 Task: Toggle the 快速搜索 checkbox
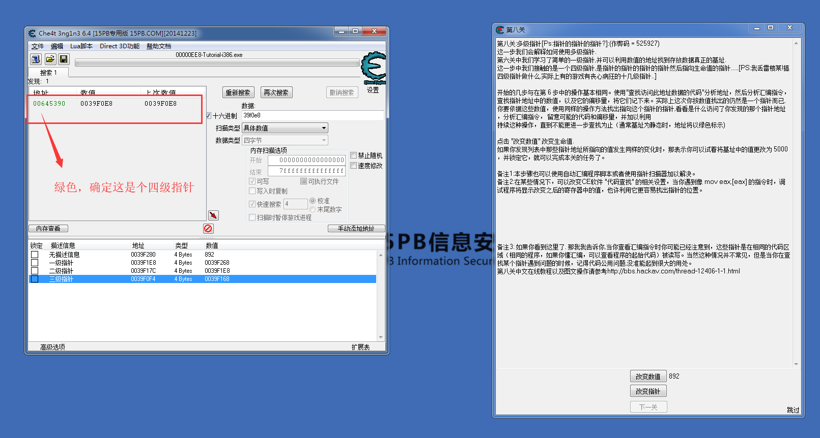(x=252, y=204)
